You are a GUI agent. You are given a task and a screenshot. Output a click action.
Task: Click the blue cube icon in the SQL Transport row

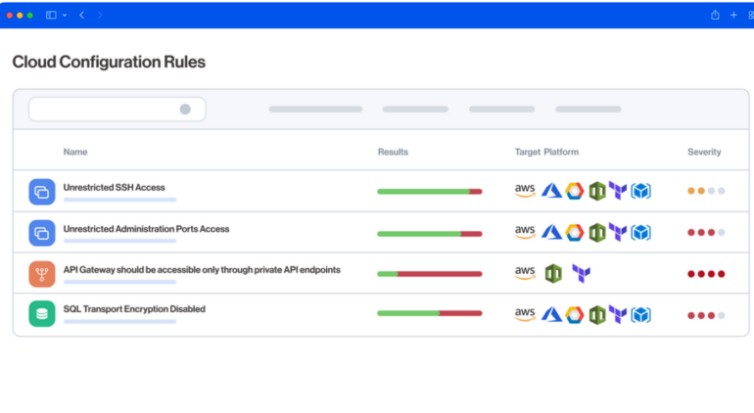tap(640, 314)
